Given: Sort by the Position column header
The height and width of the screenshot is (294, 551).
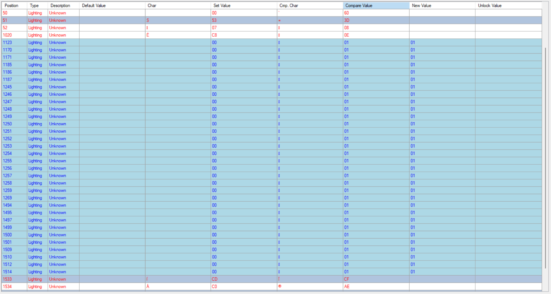Looking at the screenshot, I should [x=14, y=5].
